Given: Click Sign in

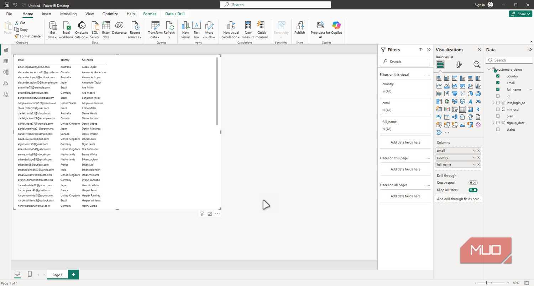Looking at the screenshot, I should coord(480,5).
